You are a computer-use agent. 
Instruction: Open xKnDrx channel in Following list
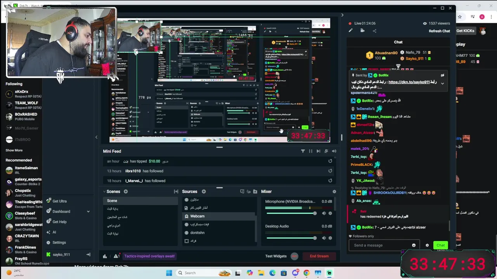[x=23, y=94]
